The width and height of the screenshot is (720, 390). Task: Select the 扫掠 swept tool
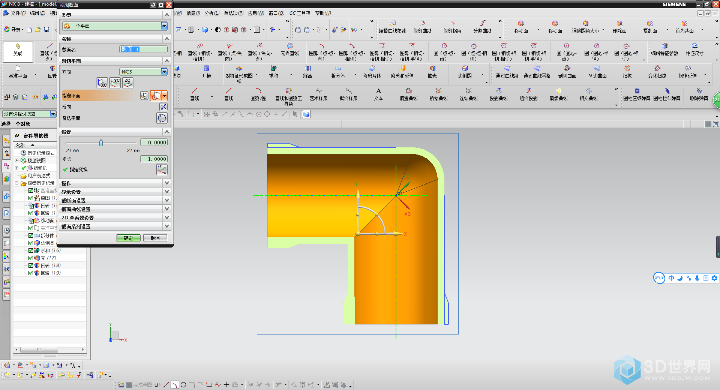(x=627, y=72)
